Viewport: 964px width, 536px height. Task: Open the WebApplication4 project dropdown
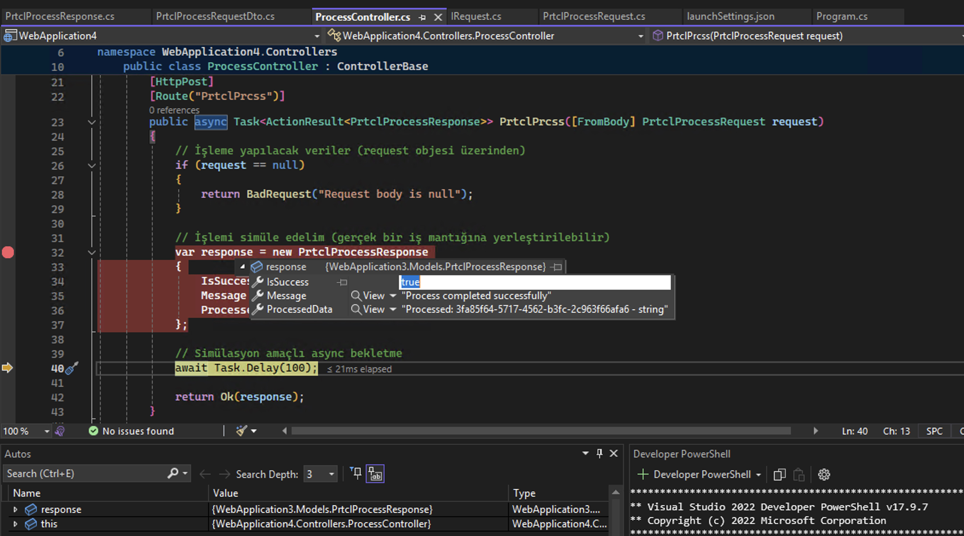(317, 36)
